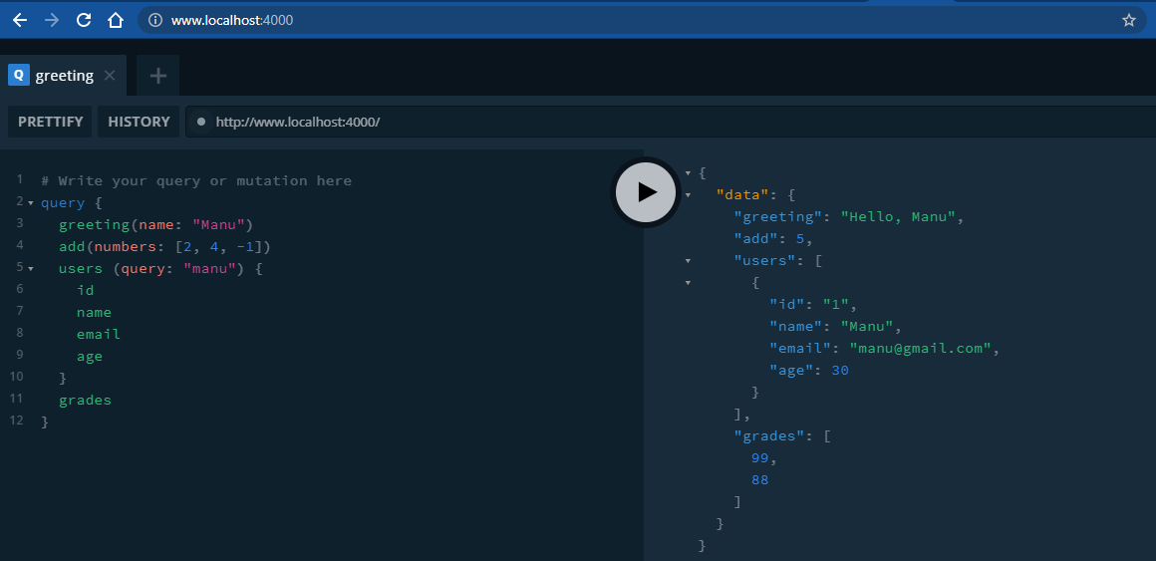Click the "manu@gmail.com" email value
Screen dimensions: 1156x561
click(x=920, y=349)
